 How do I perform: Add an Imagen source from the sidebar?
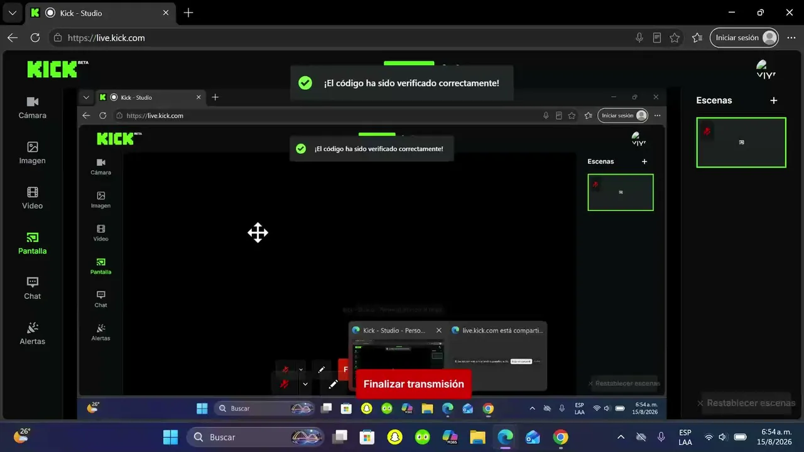[x=33, y=153]
